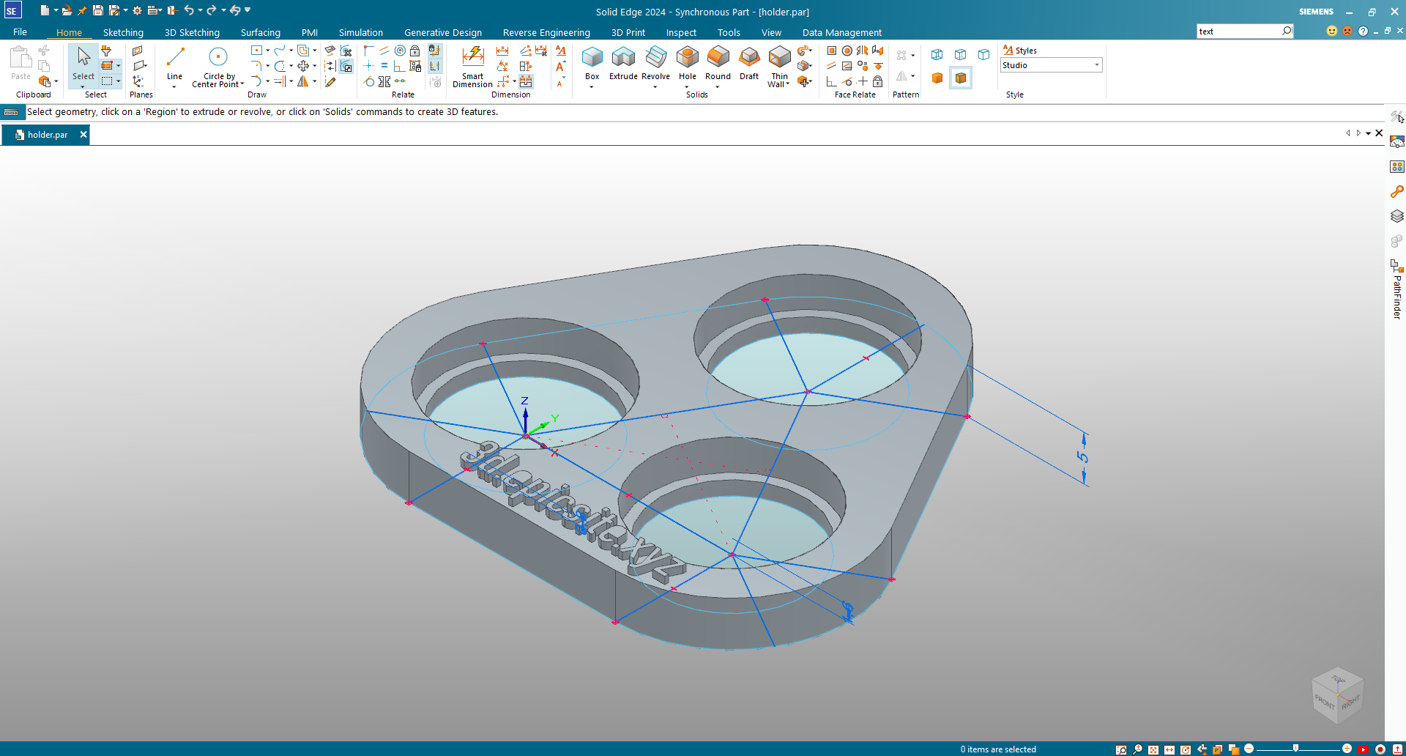
Task: Redo the last undone action
Action: [x=212, y=10]
